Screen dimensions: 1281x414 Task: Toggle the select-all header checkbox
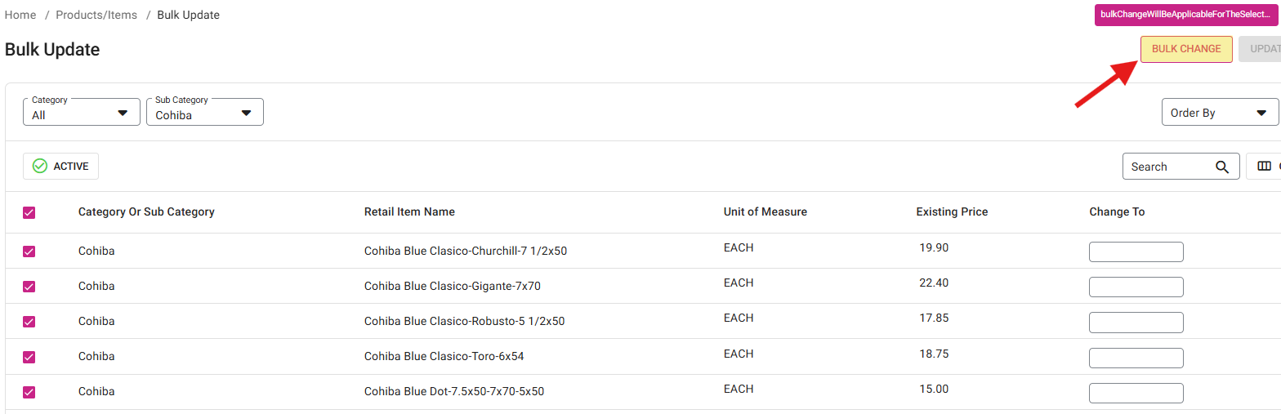[x=29, y=212]
